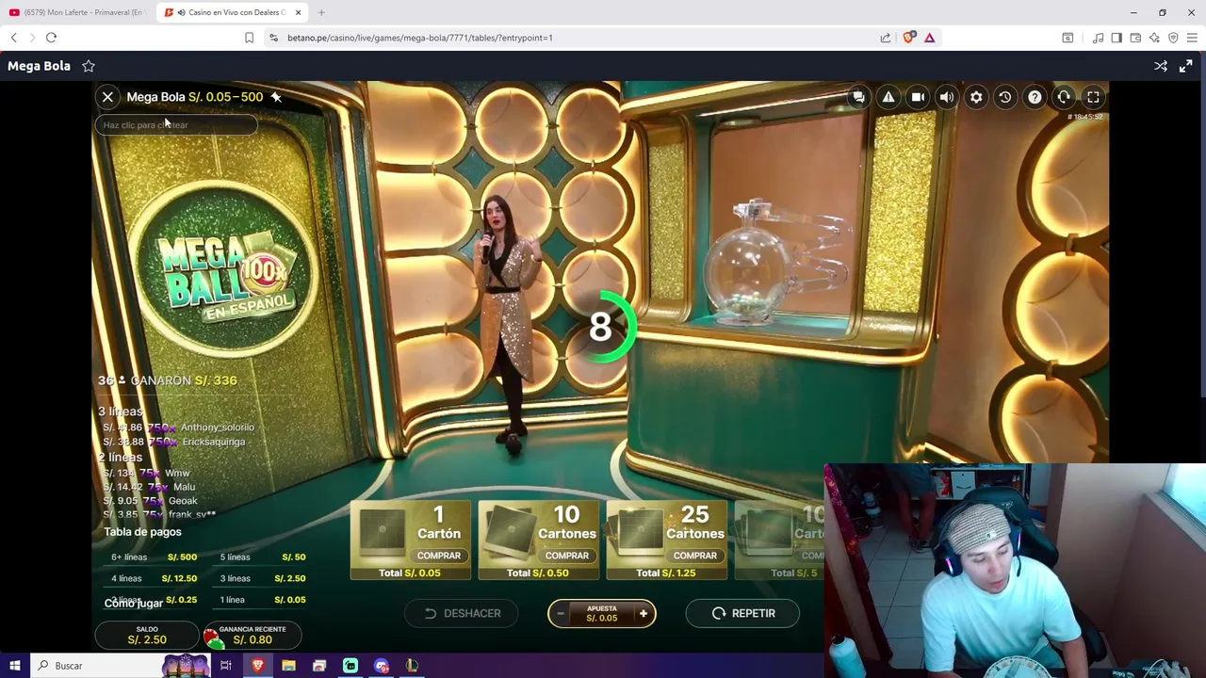Open a new browser tab
The width and height of the screenshot is (1206, 678).
321,12
